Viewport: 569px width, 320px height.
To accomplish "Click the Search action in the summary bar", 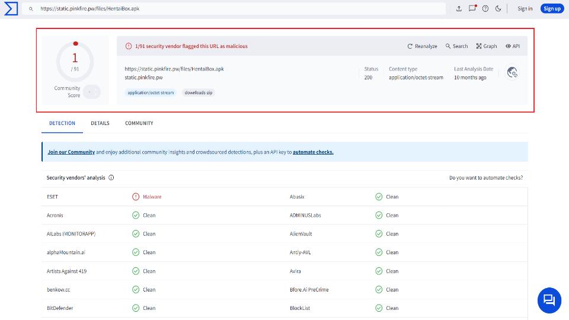I will [x=456, y=46].
